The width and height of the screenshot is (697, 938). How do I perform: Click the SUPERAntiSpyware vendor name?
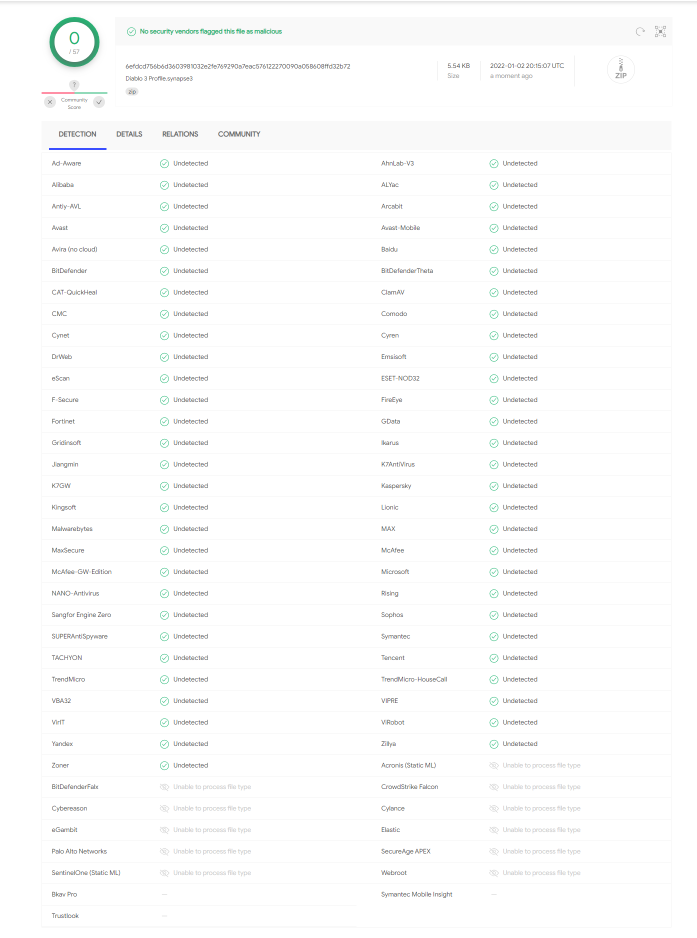pos(79,636)
